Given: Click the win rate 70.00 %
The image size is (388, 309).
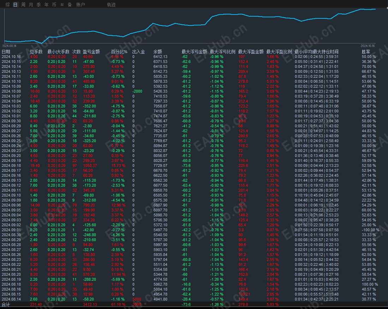Looking at the screenshot, I should (x=369, y=67).
